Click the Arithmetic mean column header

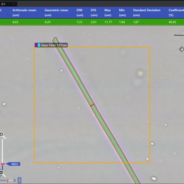(24, 13)
